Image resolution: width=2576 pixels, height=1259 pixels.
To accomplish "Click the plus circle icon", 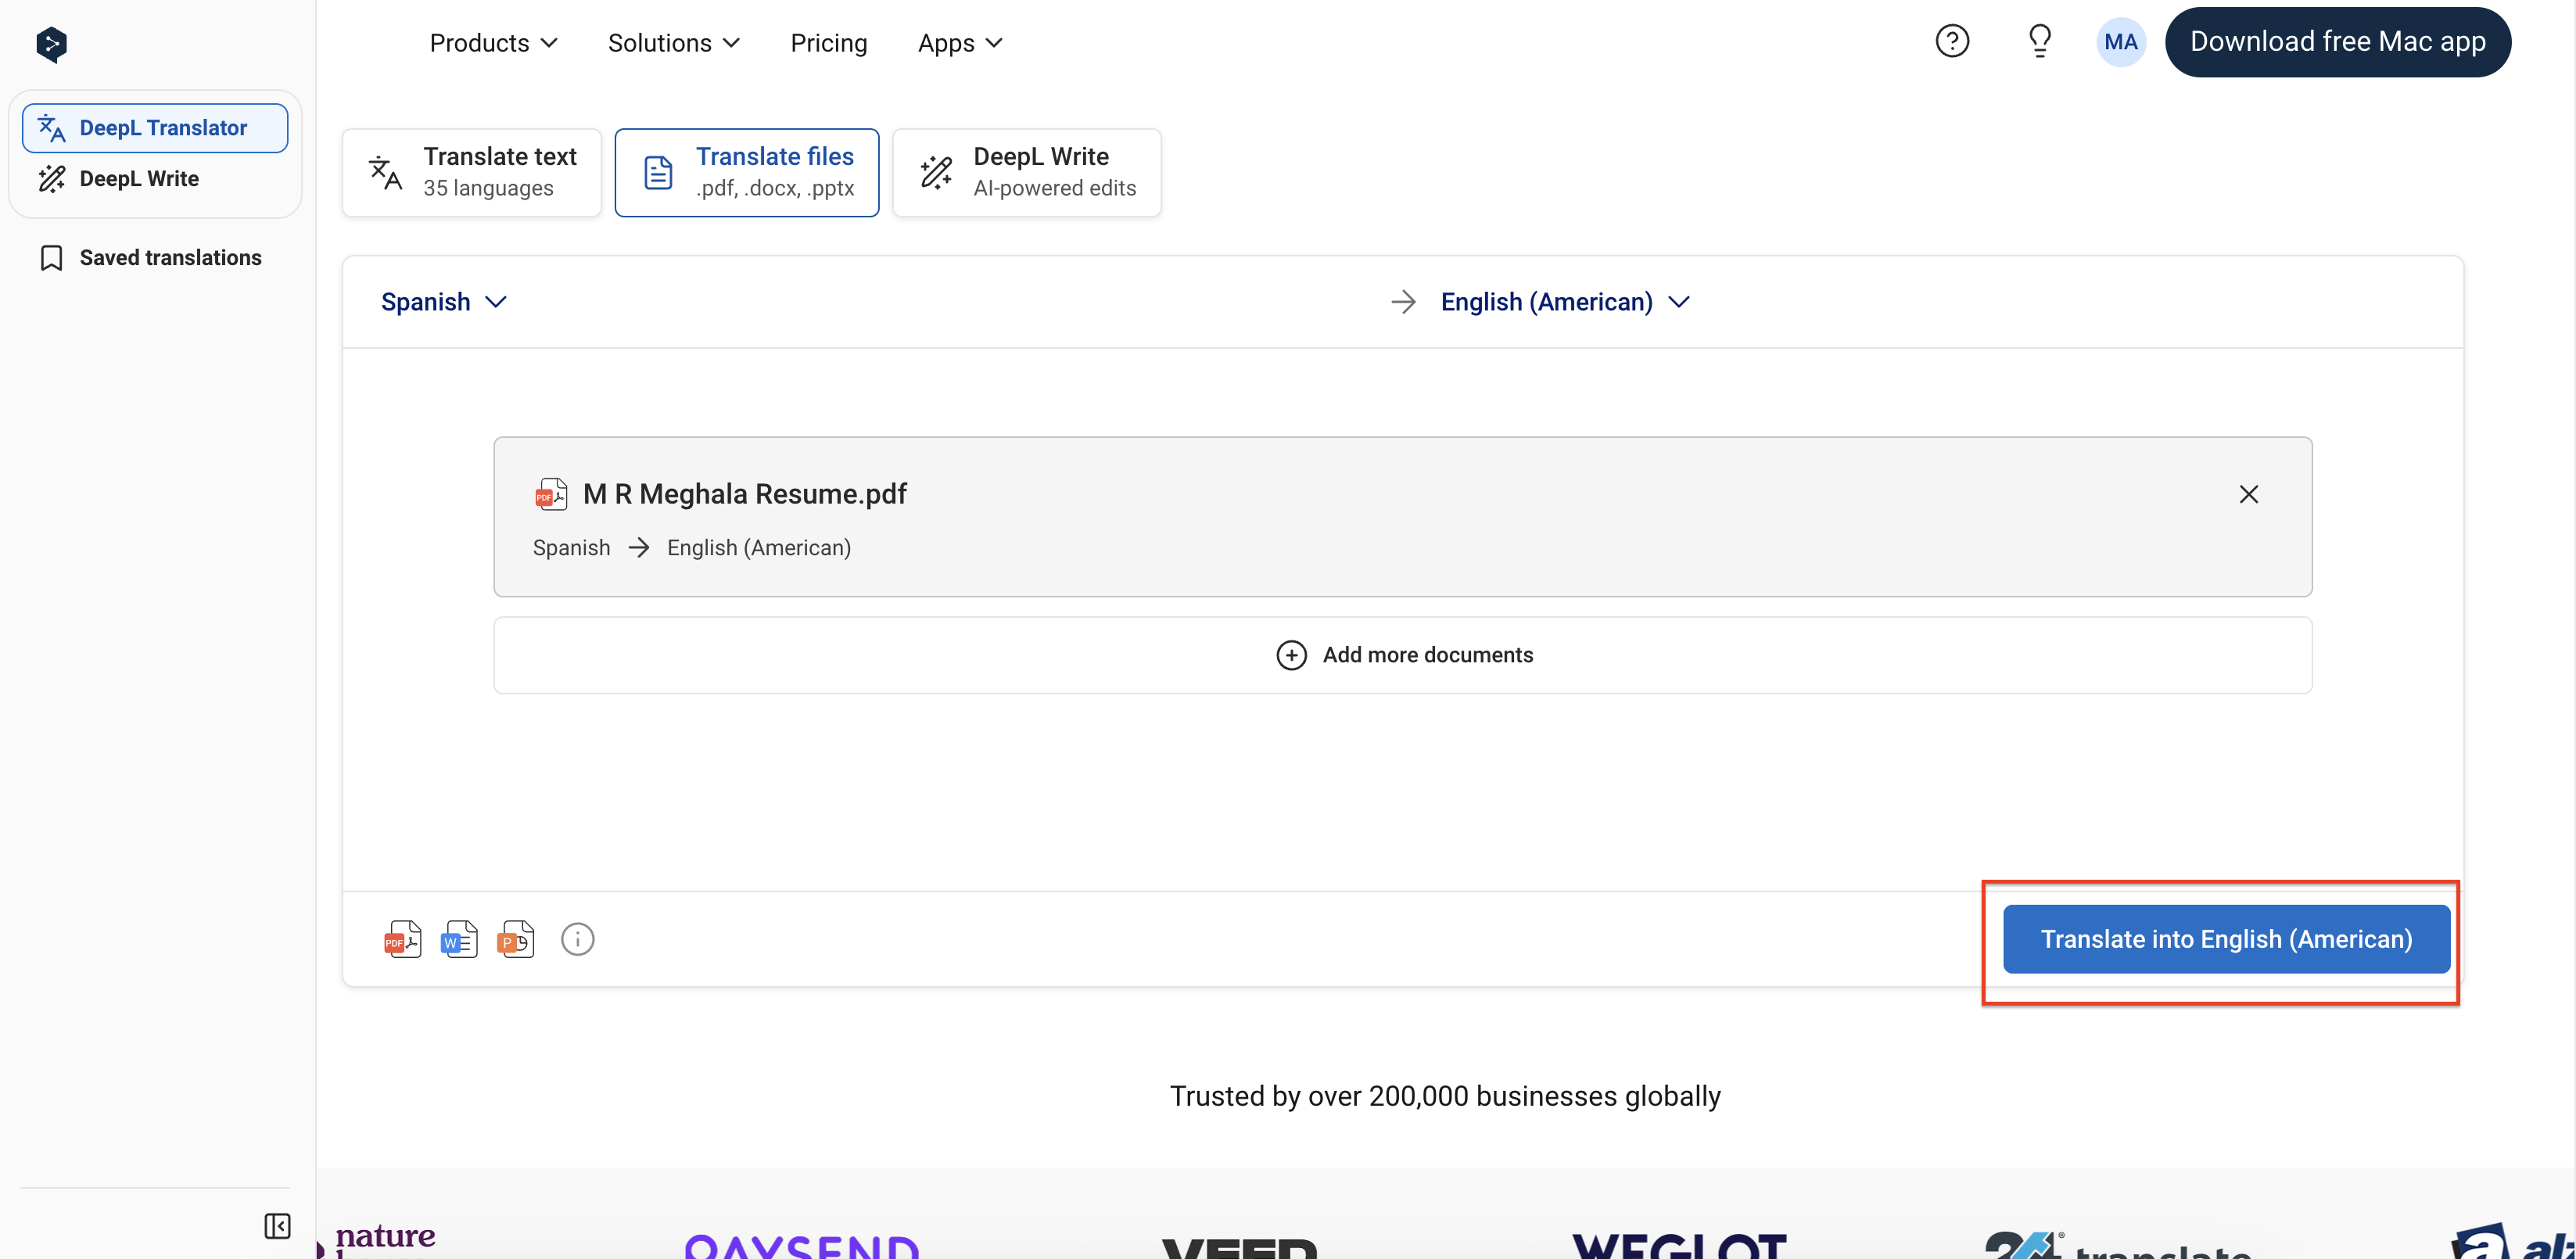I will (1291, 655).
